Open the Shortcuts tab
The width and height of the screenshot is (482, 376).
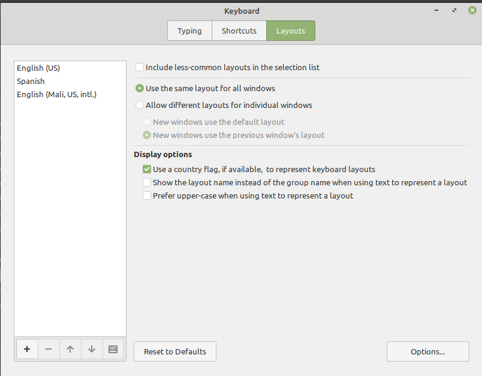(x=239, y=31)
